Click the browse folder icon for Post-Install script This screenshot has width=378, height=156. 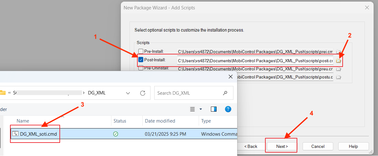click(x=338, y=61)
